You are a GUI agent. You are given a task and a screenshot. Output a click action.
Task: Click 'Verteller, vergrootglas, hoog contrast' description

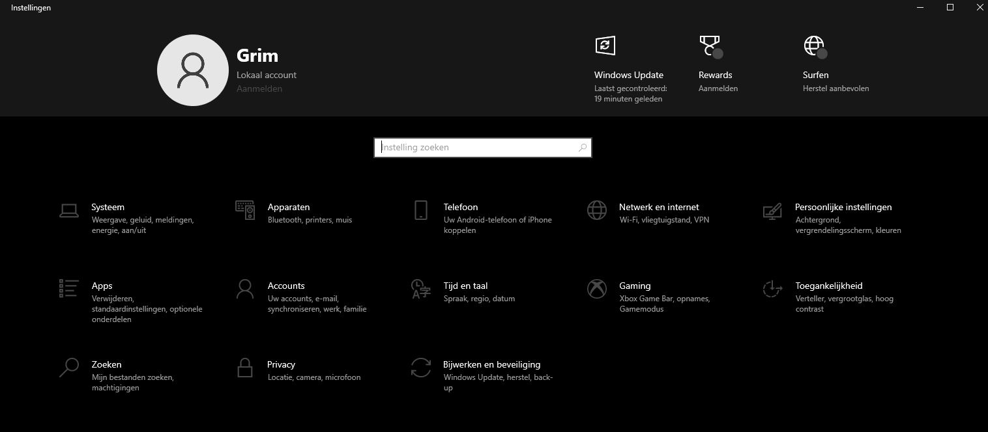click(845, 304)
